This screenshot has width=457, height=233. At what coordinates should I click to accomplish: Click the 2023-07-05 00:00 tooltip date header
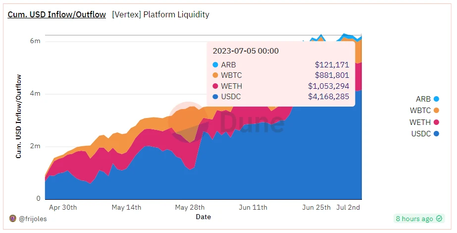pos(246,51)
